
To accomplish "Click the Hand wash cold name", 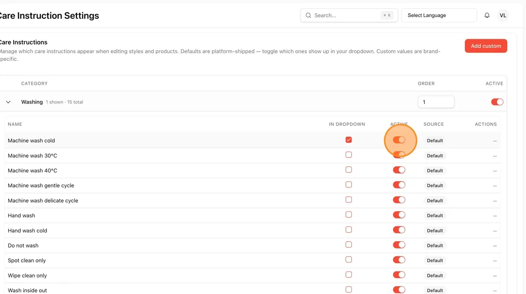I will tap(28, 231).
